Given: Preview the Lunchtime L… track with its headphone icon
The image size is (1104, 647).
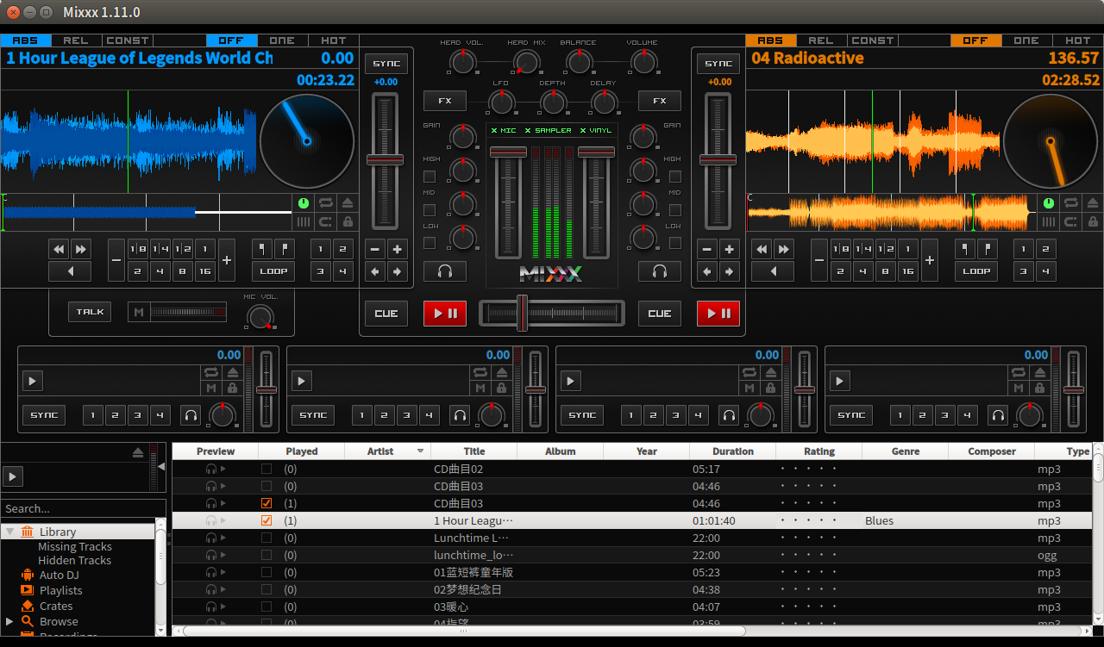Looking at the screenshot, I should 211,538.
